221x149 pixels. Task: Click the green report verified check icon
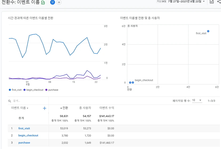pos(43,3)
